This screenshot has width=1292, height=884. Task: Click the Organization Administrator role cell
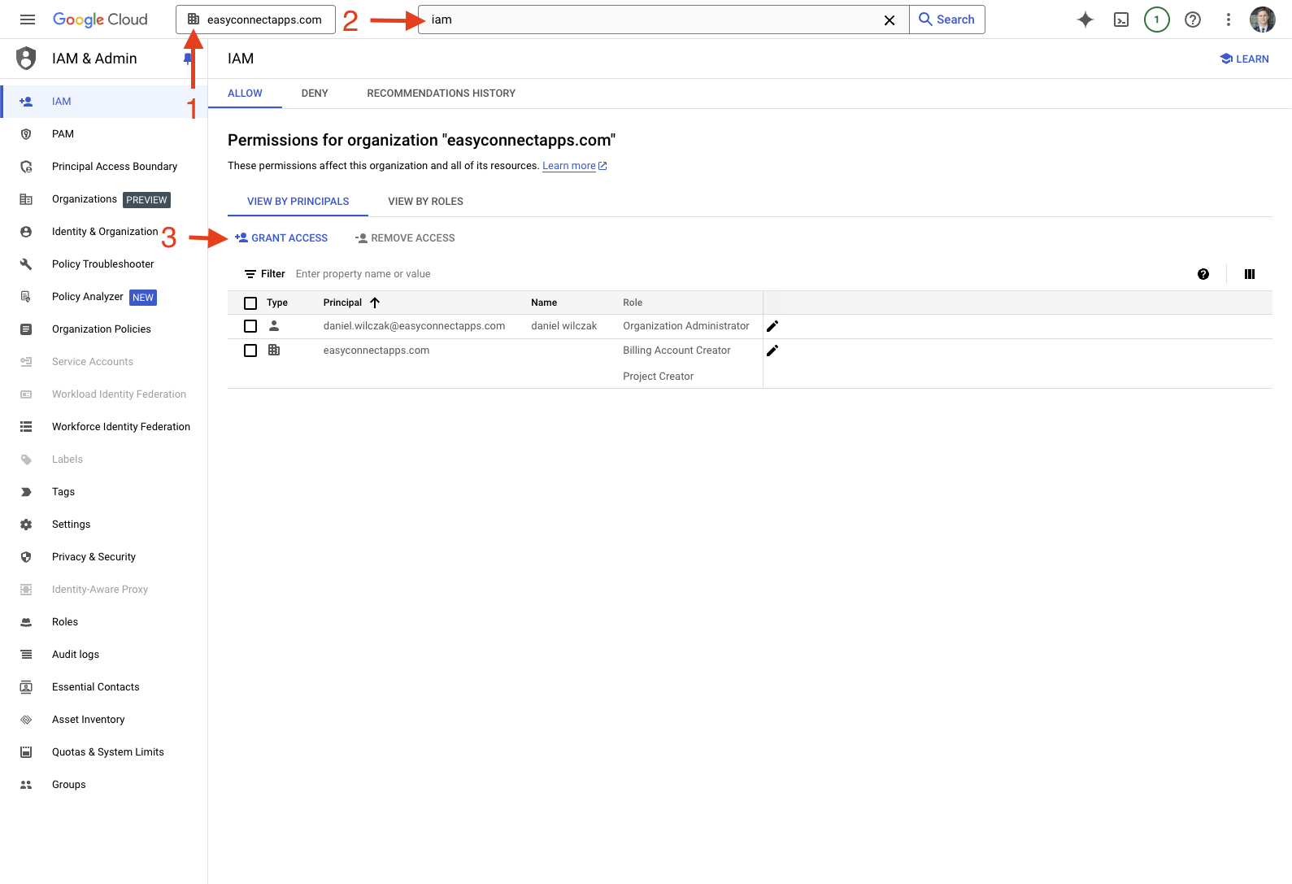tap(686, 326)
